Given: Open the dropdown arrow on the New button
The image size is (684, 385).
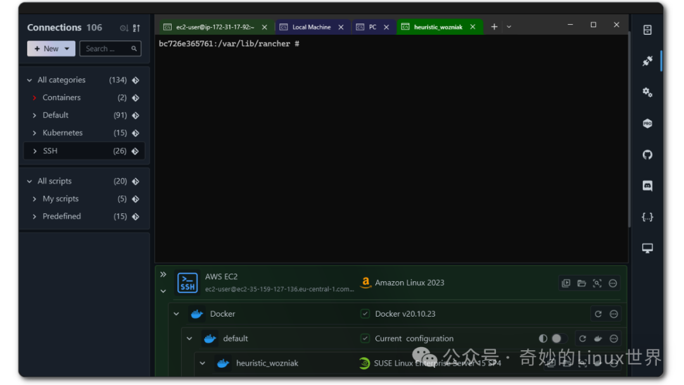Looking at the screenshot, I should pyautogui.click(x=66, y=49).
